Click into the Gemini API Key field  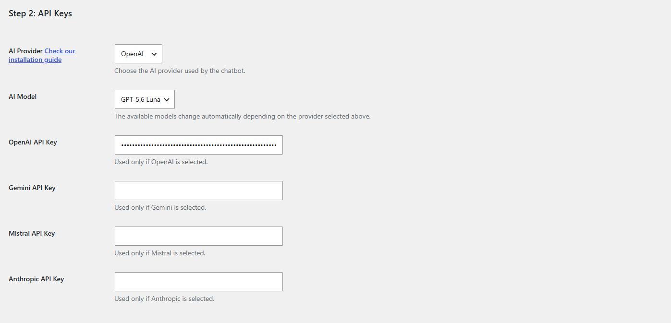click(199, 191)
